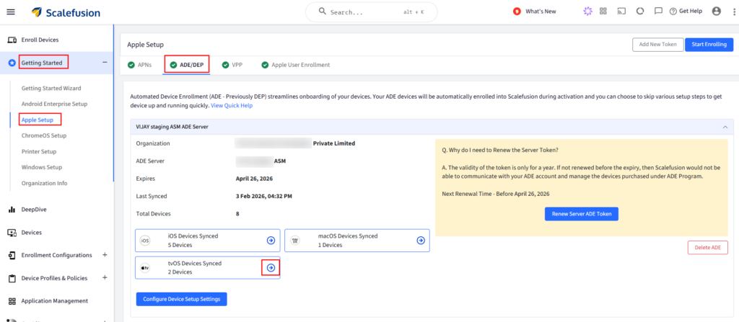This screenshot has height=322, width=739.
Task: Click the Delete ADE button
Action: 707,248
